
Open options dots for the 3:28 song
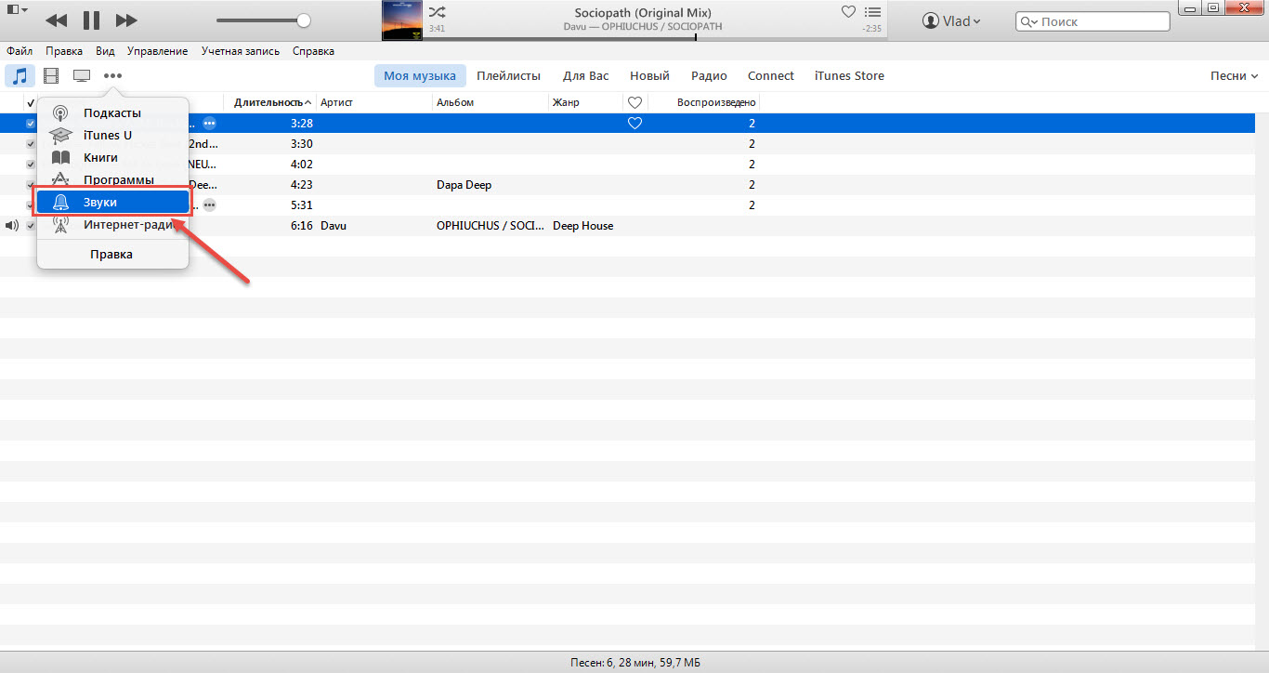pyautogui.click(x=210, y=123)
